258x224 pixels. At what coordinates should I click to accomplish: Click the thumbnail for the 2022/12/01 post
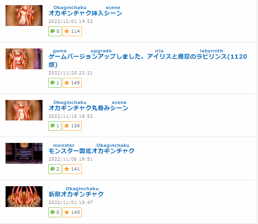[x=24, y=15]
